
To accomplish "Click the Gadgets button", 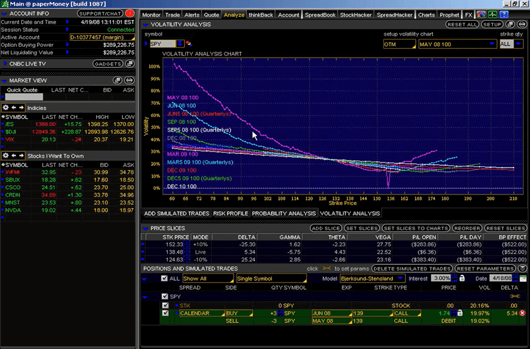I will [x=108, y=64].
